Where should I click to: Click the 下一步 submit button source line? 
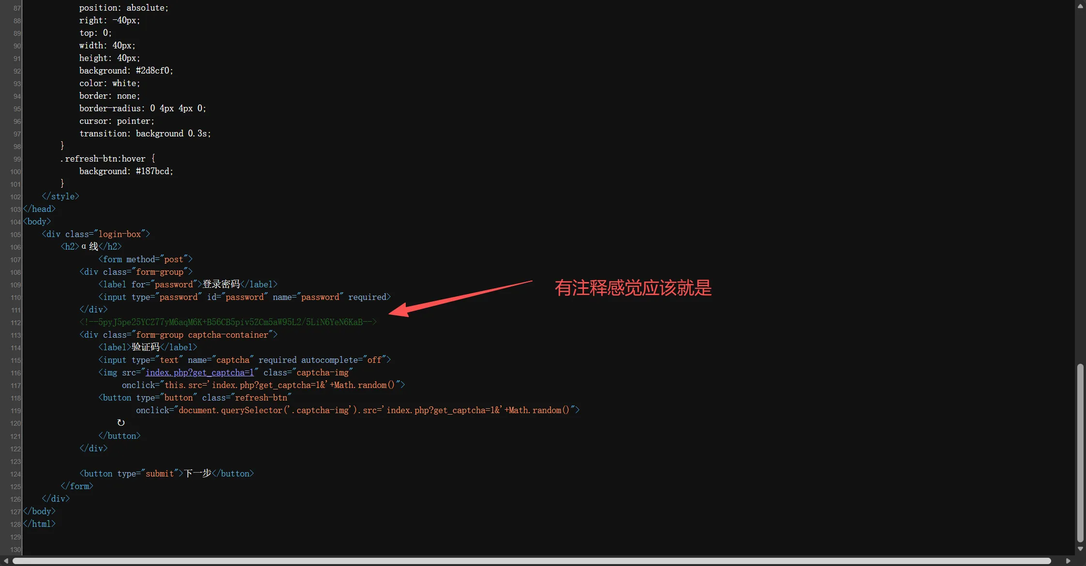[x=167, y=474]
